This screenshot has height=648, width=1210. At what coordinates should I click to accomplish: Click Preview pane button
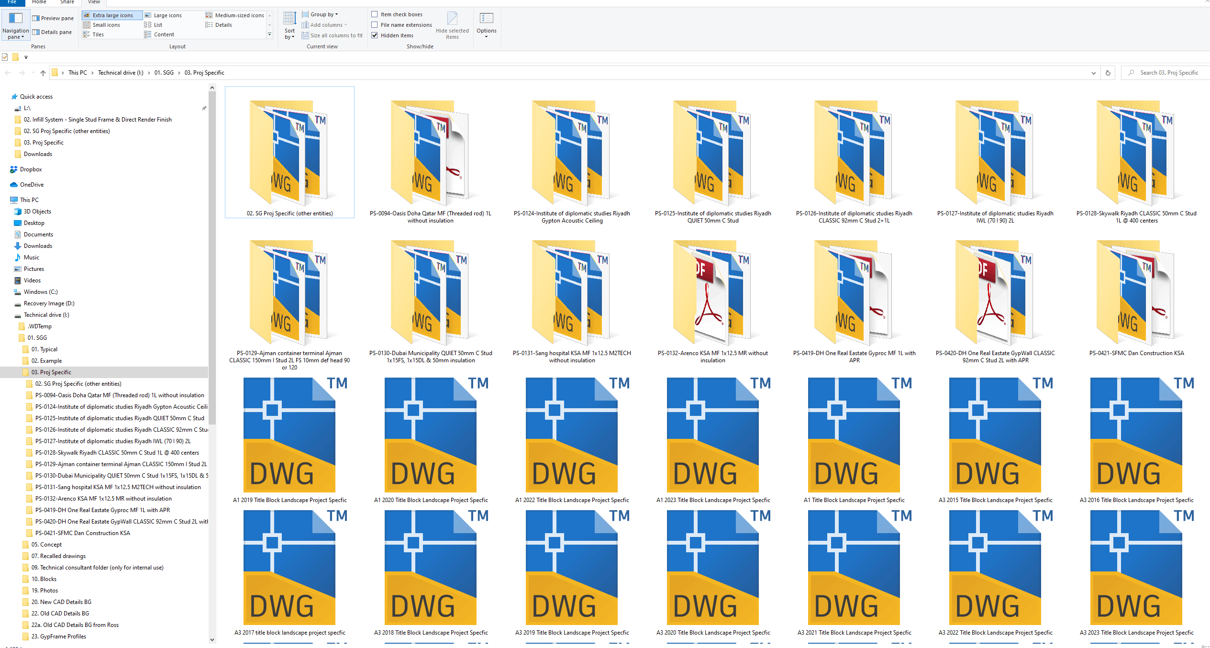coord(53,18)
